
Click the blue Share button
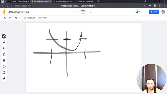tap(154, 12)
